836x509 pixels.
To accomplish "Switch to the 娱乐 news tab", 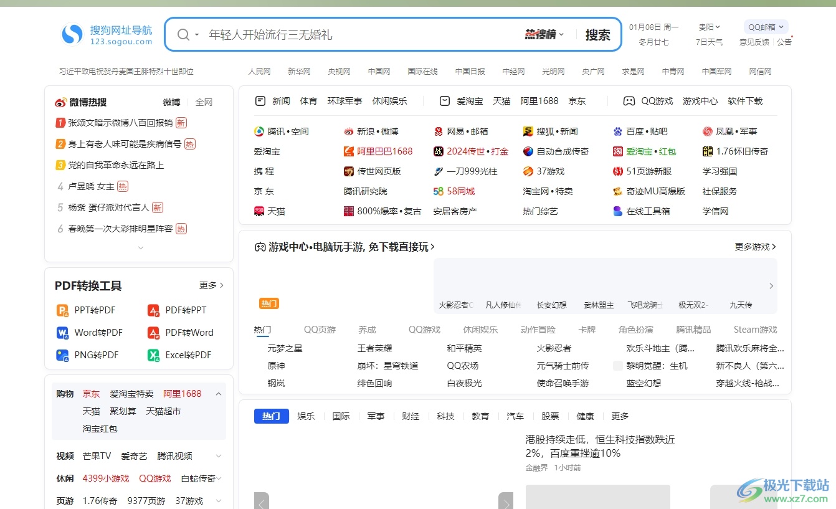I will 306,416.
